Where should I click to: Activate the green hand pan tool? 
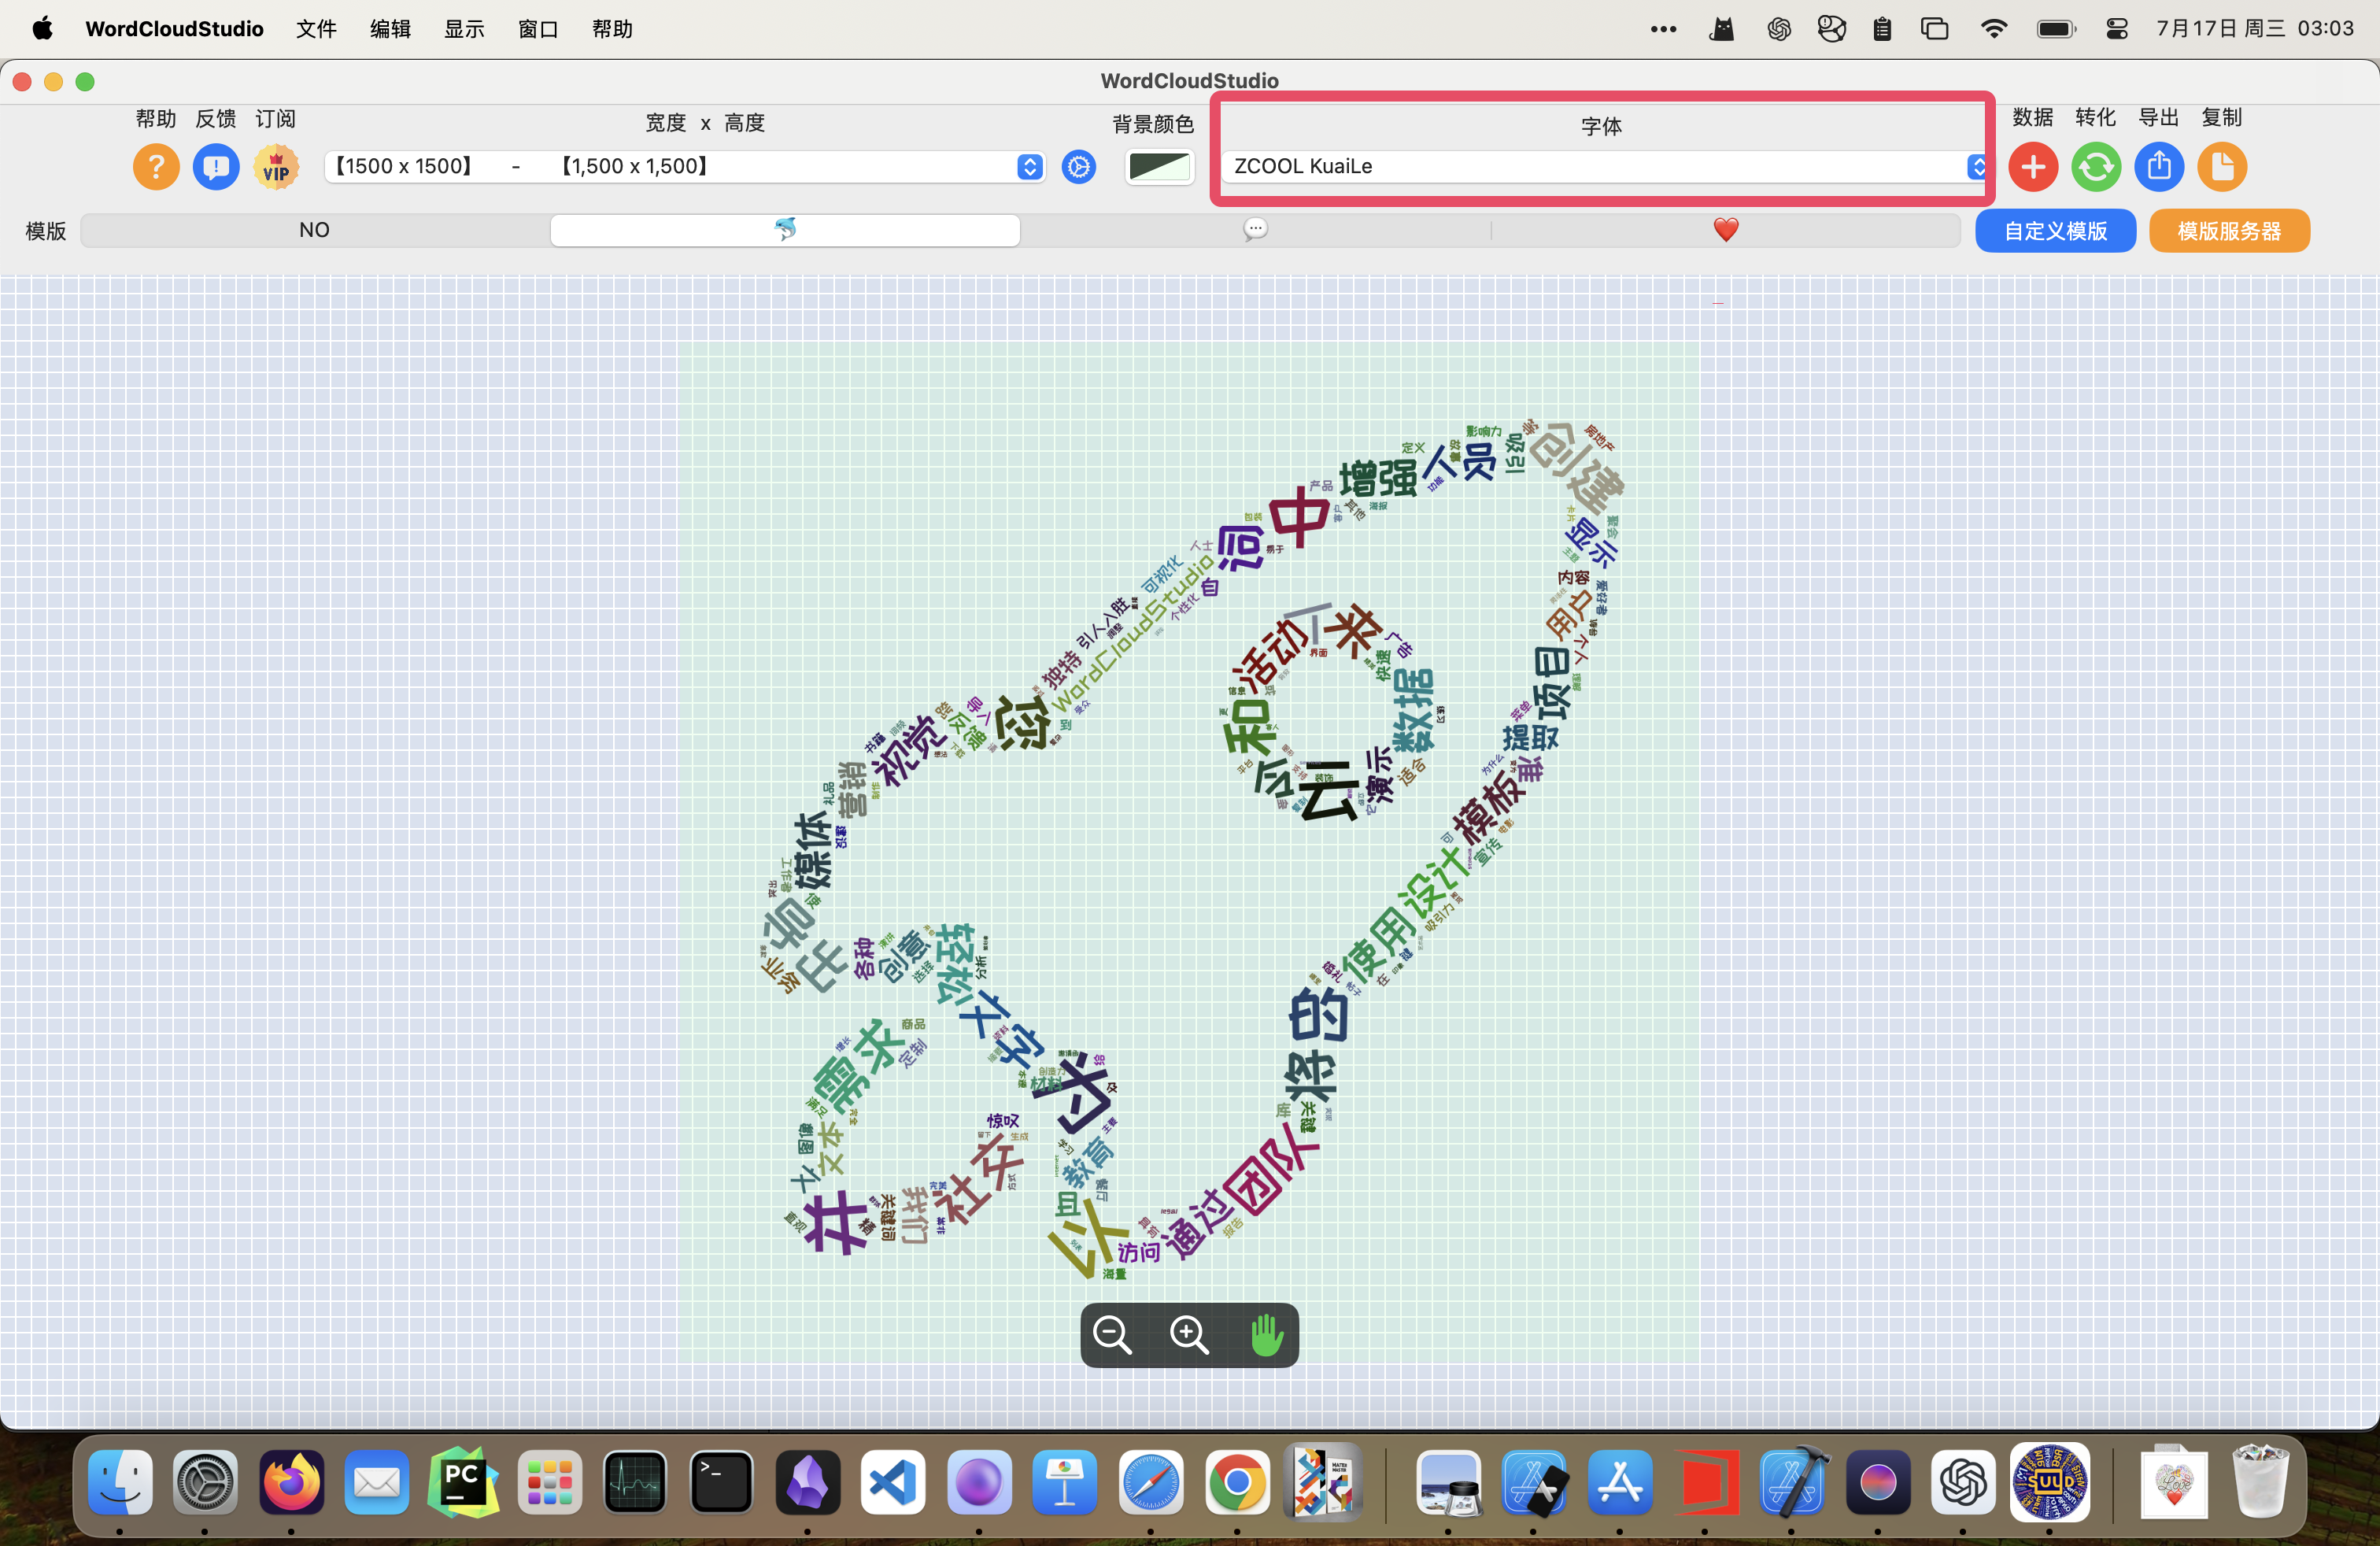click(x=1266, y=1334)
